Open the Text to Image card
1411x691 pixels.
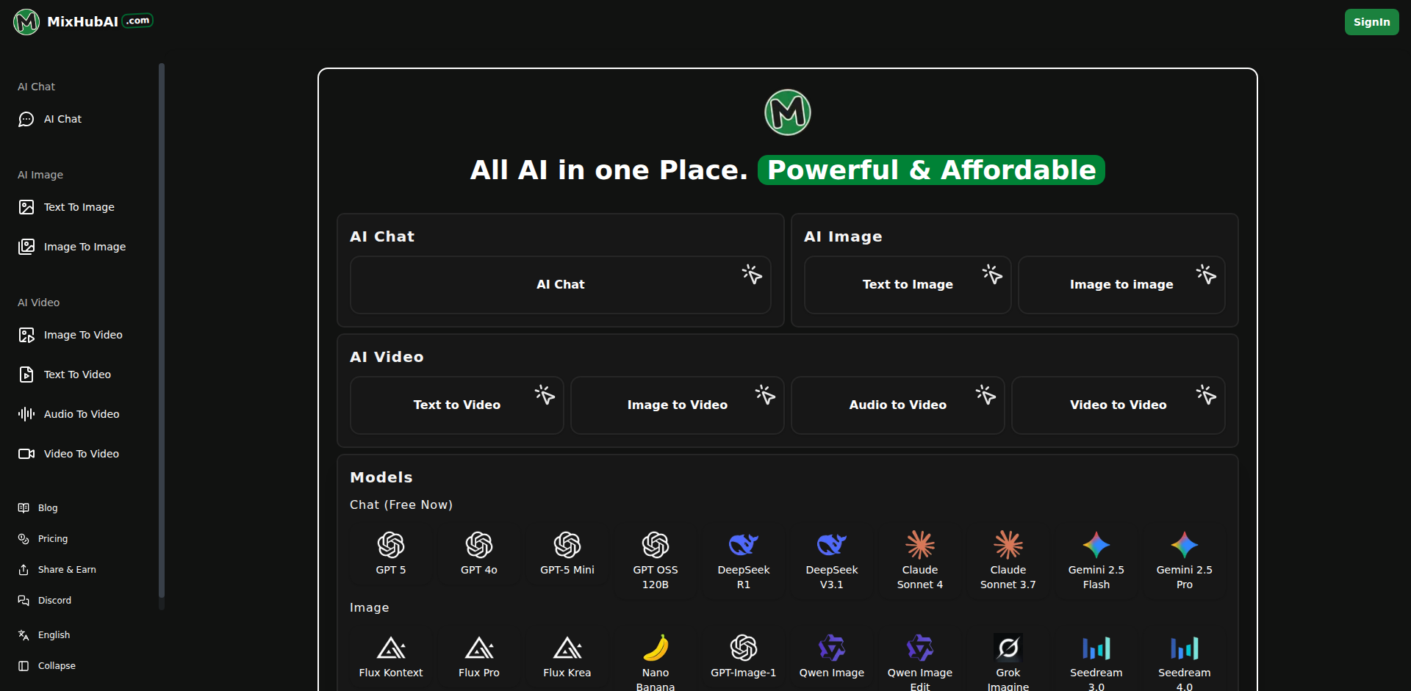click(x=908, y=285)
